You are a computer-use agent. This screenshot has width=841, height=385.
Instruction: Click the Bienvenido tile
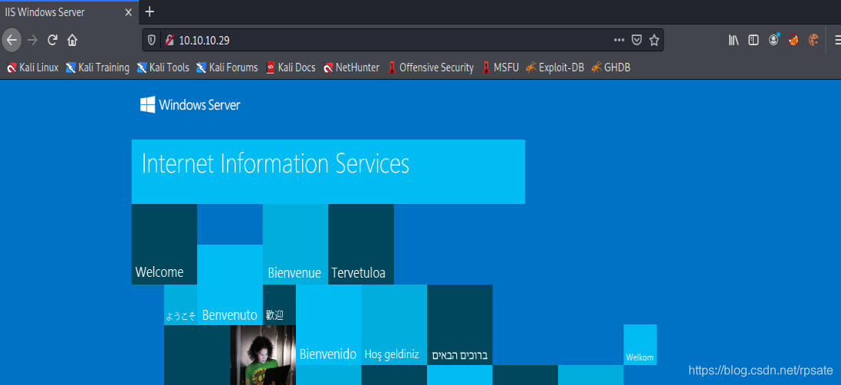pos(328,325)
